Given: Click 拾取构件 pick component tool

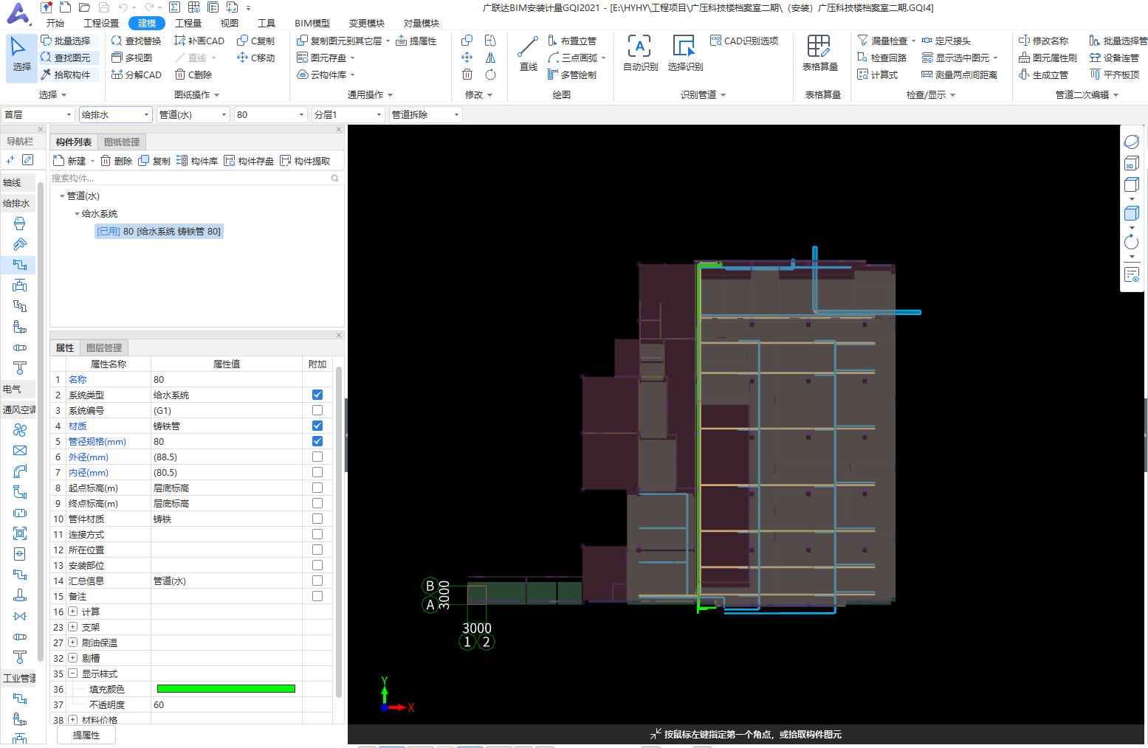Looking at the screenshot, I should point(66,75).
